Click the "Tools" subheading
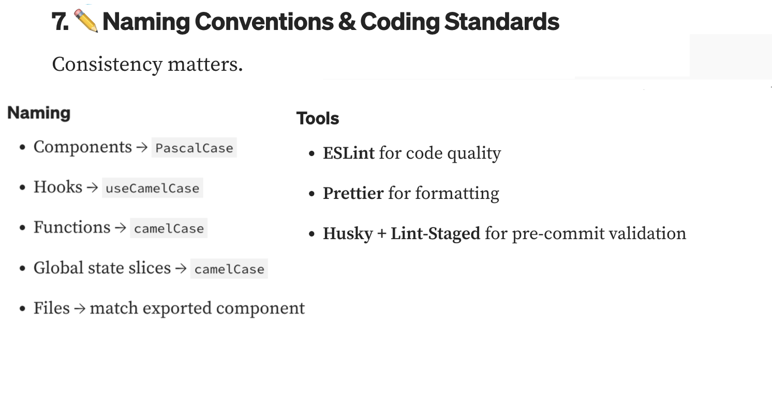 (318, 118)
